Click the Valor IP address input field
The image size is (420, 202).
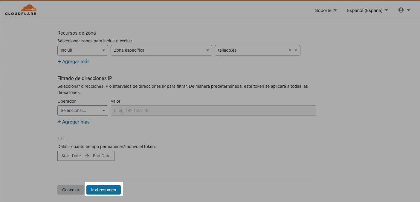(x=213, y=110)
